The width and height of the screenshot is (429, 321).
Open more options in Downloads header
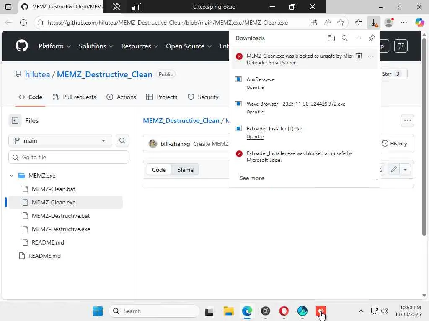click(x=358, y=38)
